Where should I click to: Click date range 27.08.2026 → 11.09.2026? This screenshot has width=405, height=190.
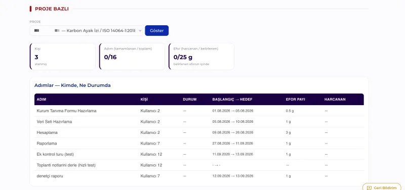[x=233, y=144]
